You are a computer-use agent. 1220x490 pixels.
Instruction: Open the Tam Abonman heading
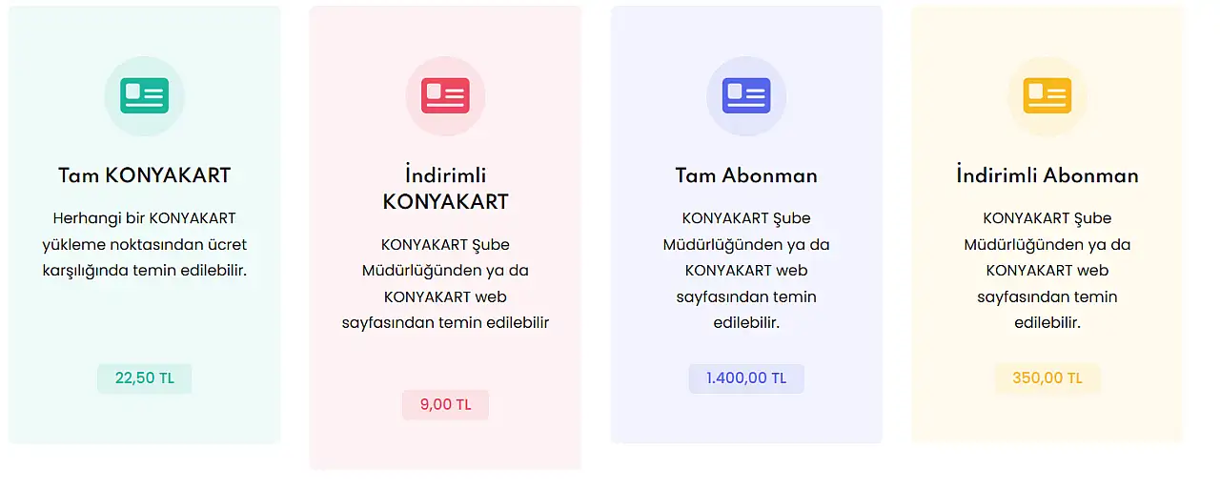pyautogui.click(x=746, y=175)
